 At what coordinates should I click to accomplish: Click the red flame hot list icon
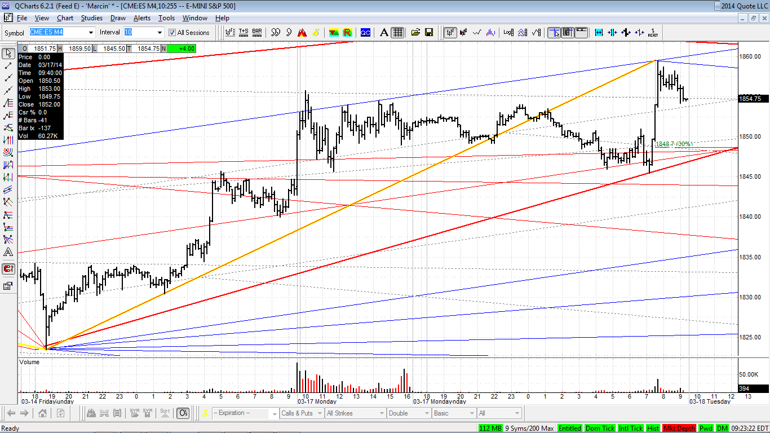tap(303, 32)
